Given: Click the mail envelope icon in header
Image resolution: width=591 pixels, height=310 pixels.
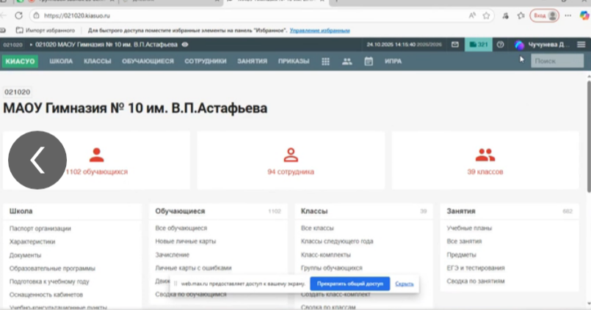Looking at the screenshot, I should pos(455,45).
